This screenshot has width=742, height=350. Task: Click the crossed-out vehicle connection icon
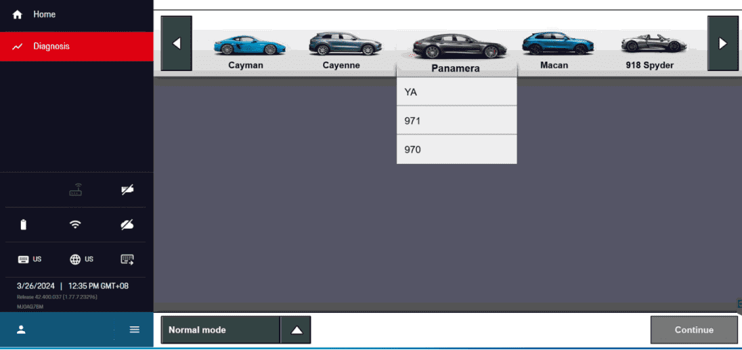[127, 190]
